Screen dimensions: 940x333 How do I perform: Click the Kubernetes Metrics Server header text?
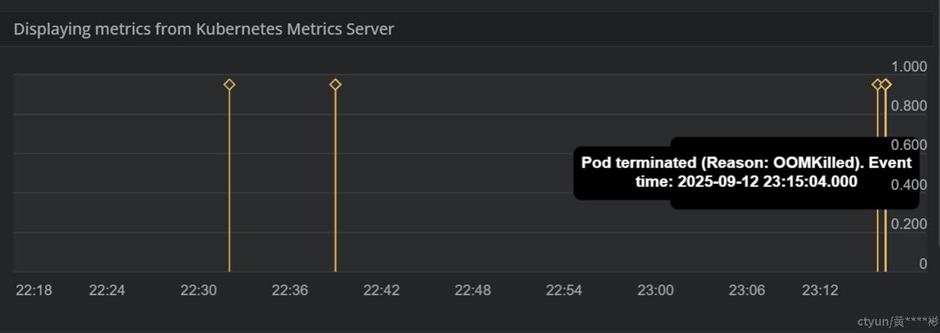[204, 29]
